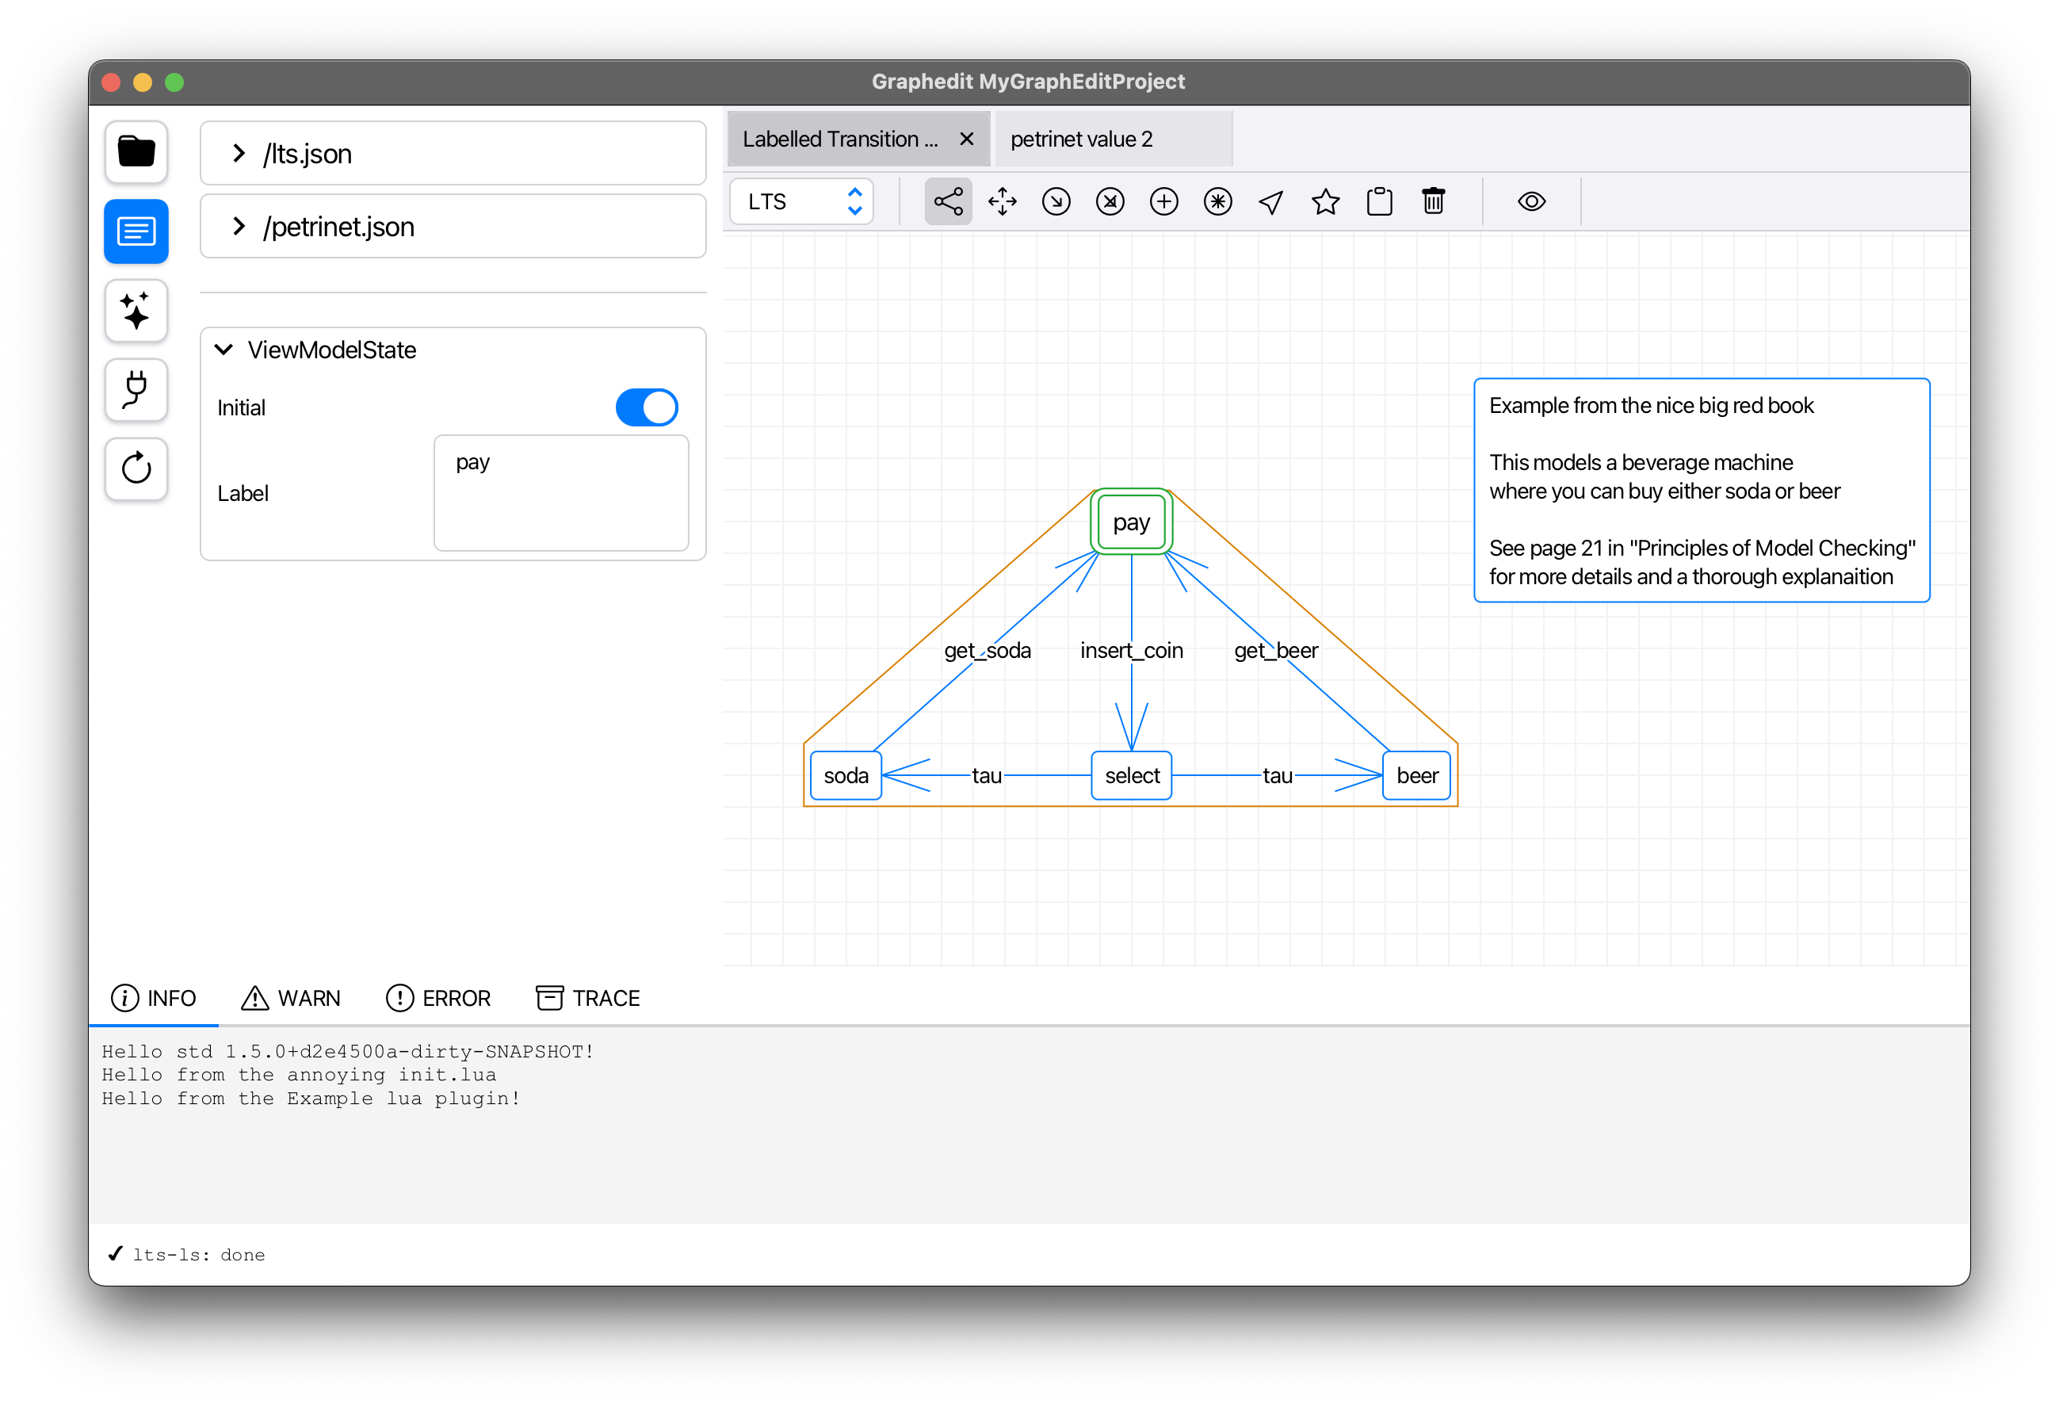Image resolution: width=2059 pixels, height=1403 pixels.
Task: Click the clipboard paste icon
Action: pos(1380,202)
